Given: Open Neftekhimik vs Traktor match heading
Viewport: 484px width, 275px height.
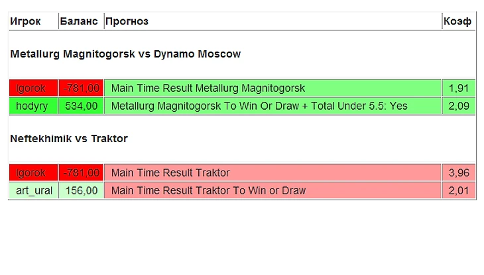Looking at the screenshot, I should click(69, 139).
